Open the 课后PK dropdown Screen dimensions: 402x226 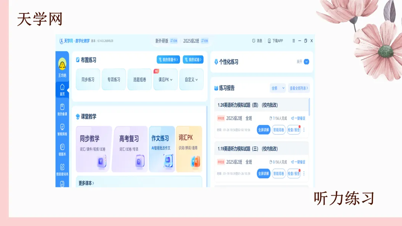coord(165,80)
